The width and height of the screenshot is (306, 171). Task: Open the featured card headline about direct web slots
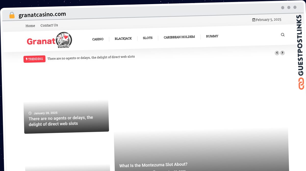point(61,121)
